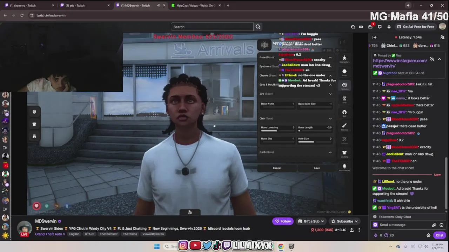
Task: Adjust the Bone Length slider
Action: click(315, 131)
